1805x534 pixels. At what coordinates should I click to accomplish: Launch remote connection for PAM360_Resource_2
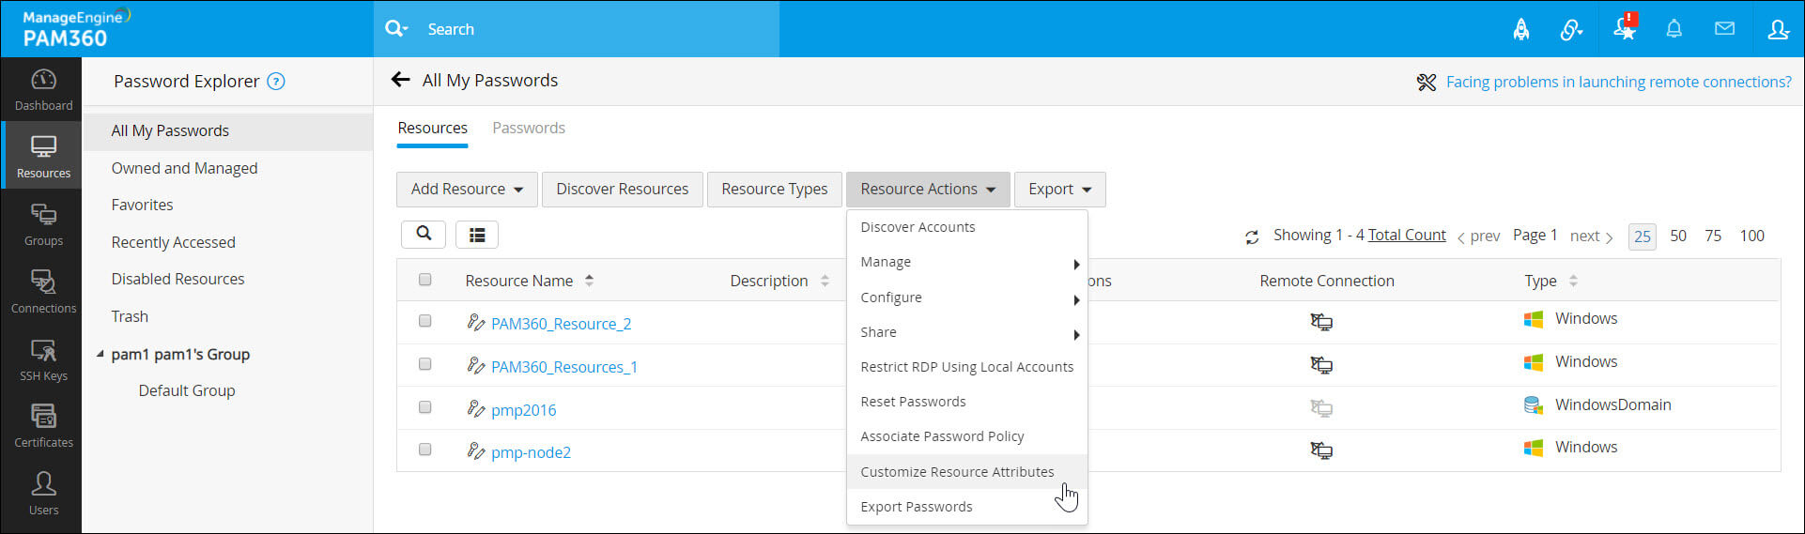point(1321,322)
